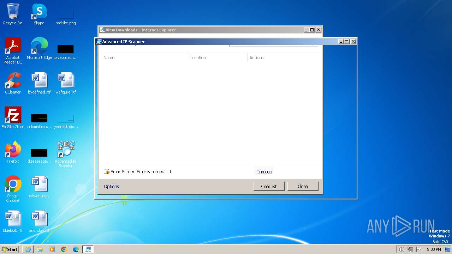Select the bydefined.rtf document

(39, 83)
